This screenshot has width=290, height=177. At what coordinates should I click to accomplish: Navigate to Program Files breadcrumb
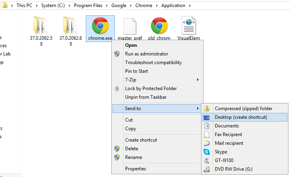coord(88,6)
